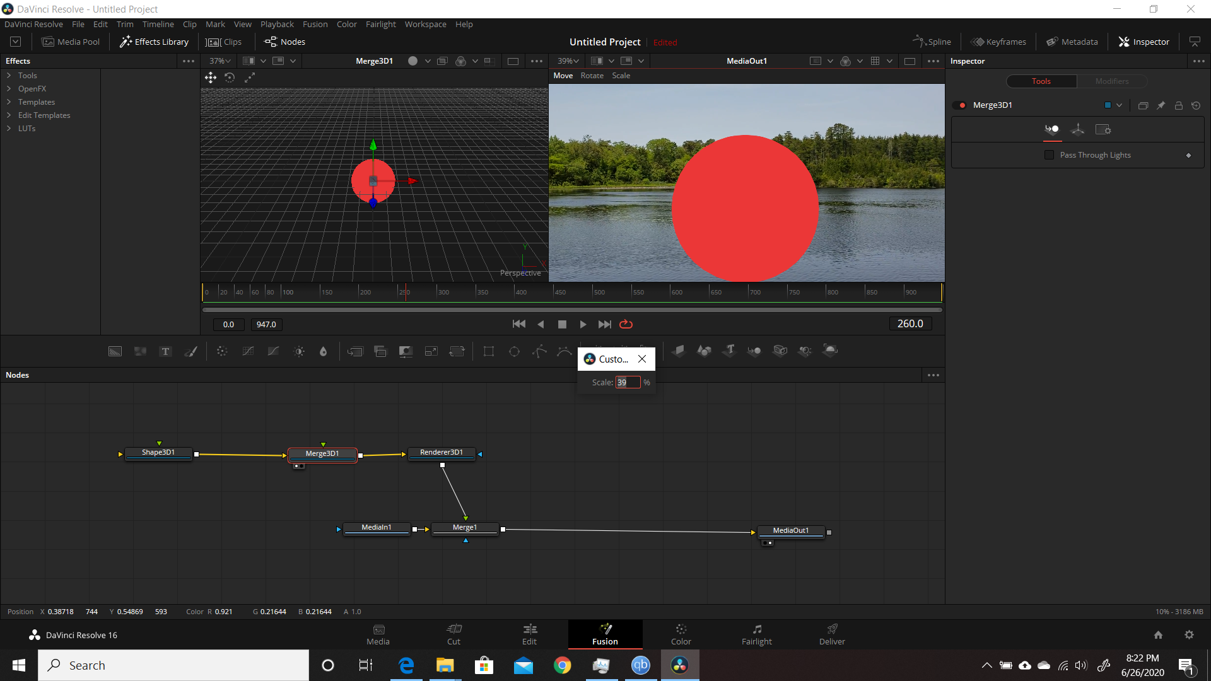Select the Background tool in the toolbar

(x=115, y=351)
